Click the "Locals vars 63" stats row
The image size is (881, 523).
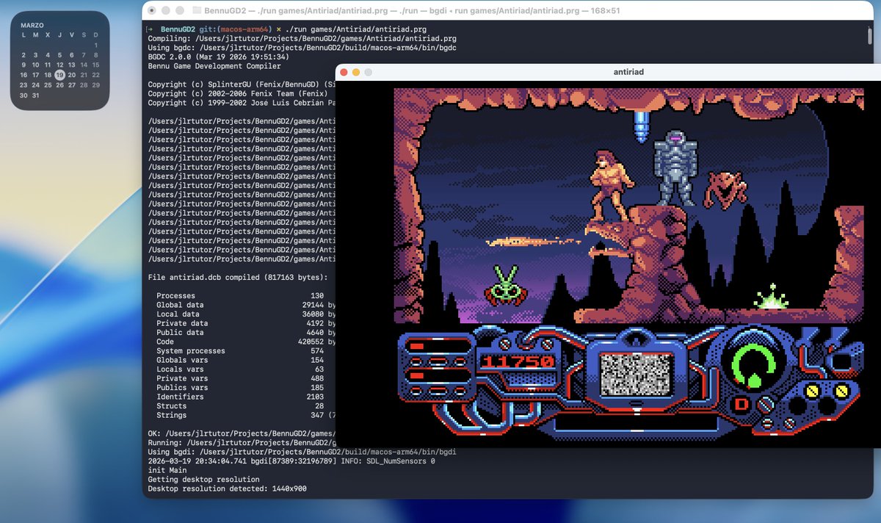(240, 369)
